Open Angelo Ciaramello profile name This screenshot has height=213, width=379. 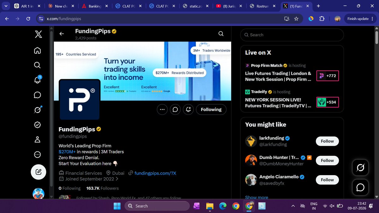click(279, 177)
